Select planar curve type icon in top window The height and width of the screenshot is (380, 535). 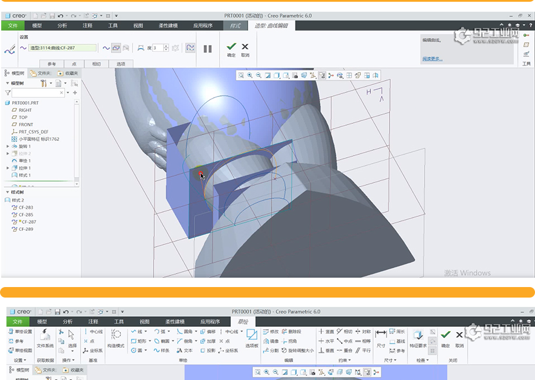[116, 48]
